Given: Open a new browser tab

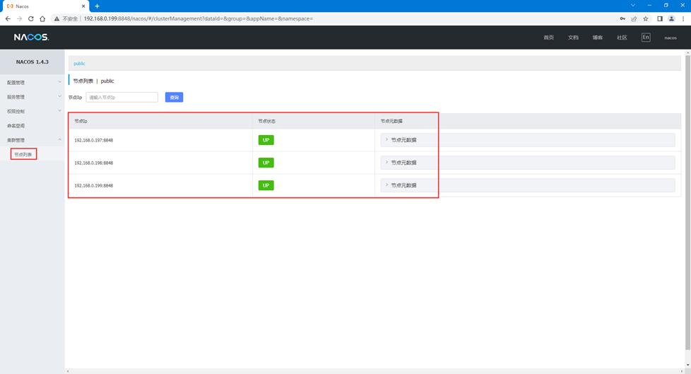Looking at the screenshot, I should [x=97, y=6].
